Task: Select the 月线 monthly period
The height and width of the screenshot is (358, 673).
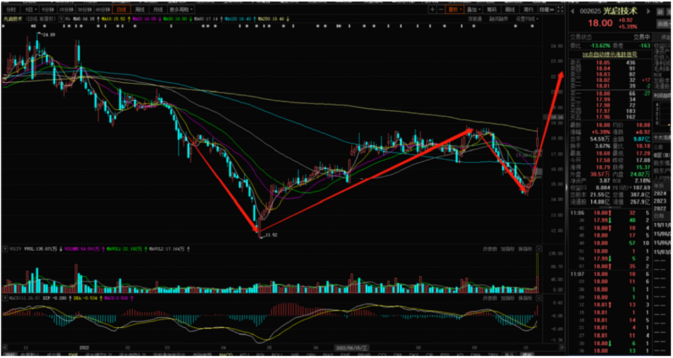Action: coord(158,10)
